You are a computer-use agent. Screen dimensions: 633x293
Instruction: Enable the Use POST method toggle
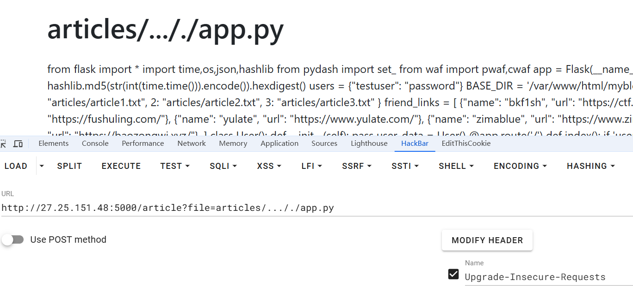tap(13, 239)
